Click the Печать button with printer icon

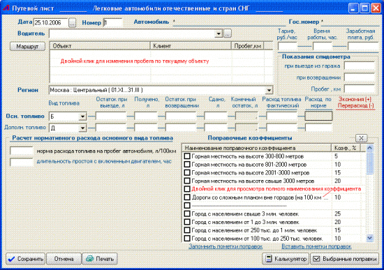(100, 259)
